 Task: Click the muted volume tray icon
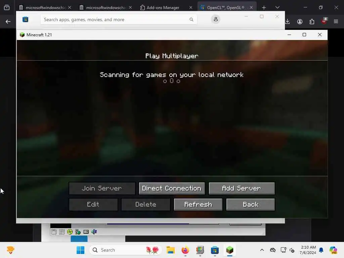(292, 250)
